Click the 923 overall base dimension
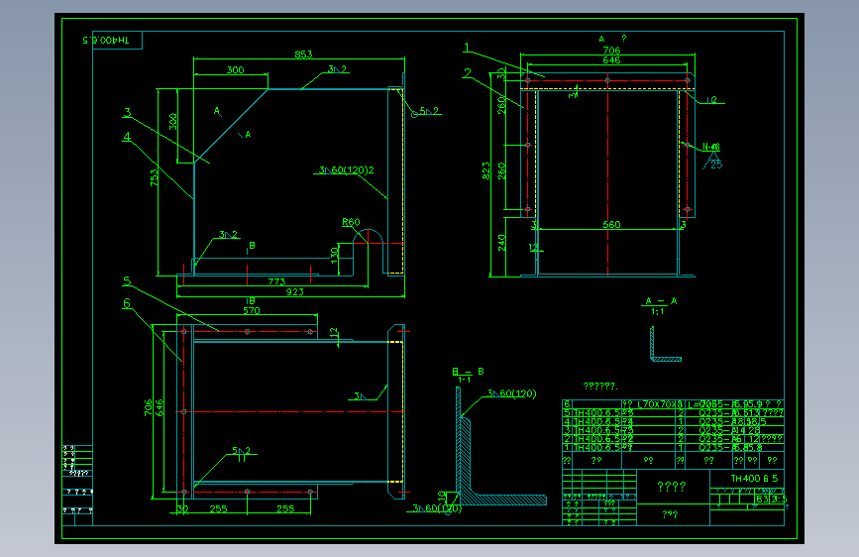Viewport: 859px width, 557px height. (x=294, y=291)
